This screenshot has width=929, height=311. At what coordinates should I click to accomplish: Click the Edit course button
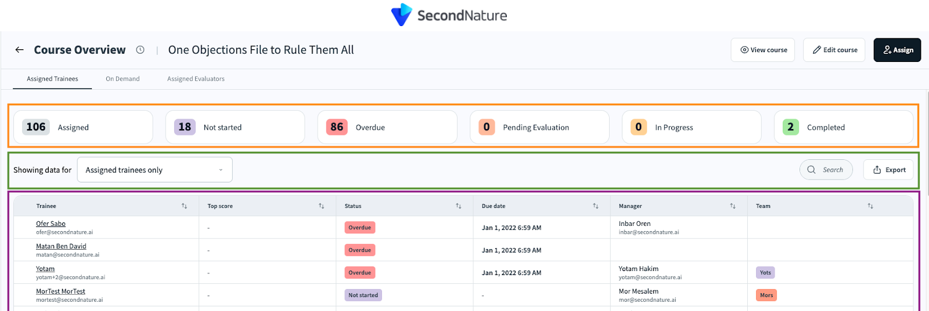point(834,50)
